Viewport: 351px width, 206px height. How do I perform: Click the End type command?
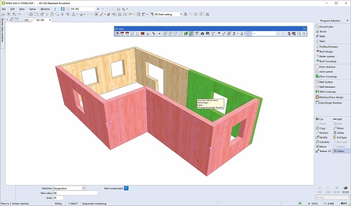point(340,138)
